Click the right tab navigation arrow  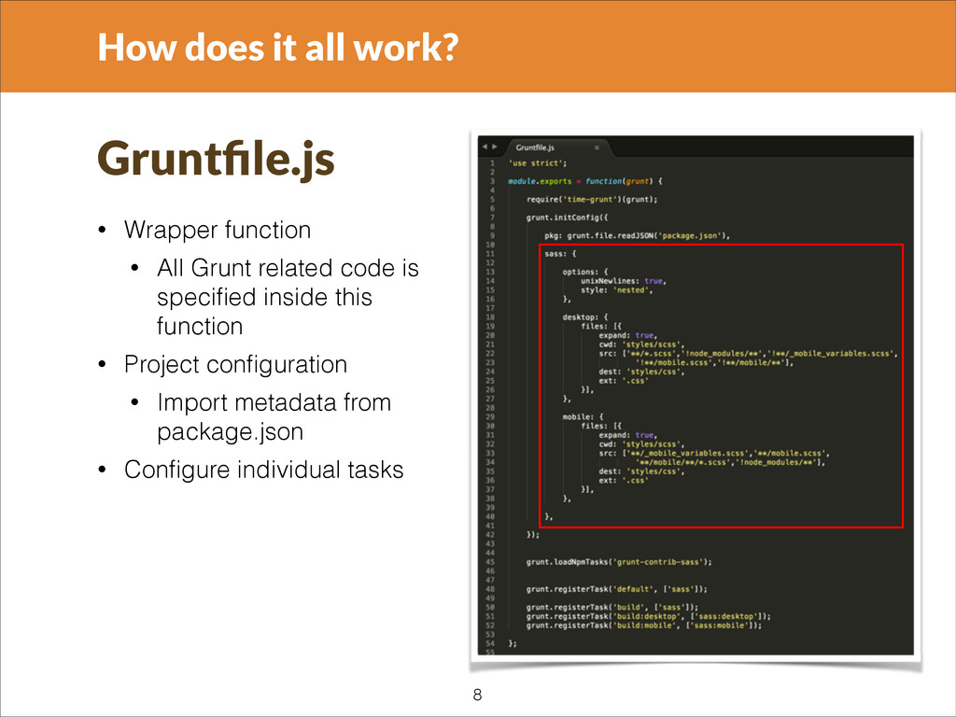(495, 147)
